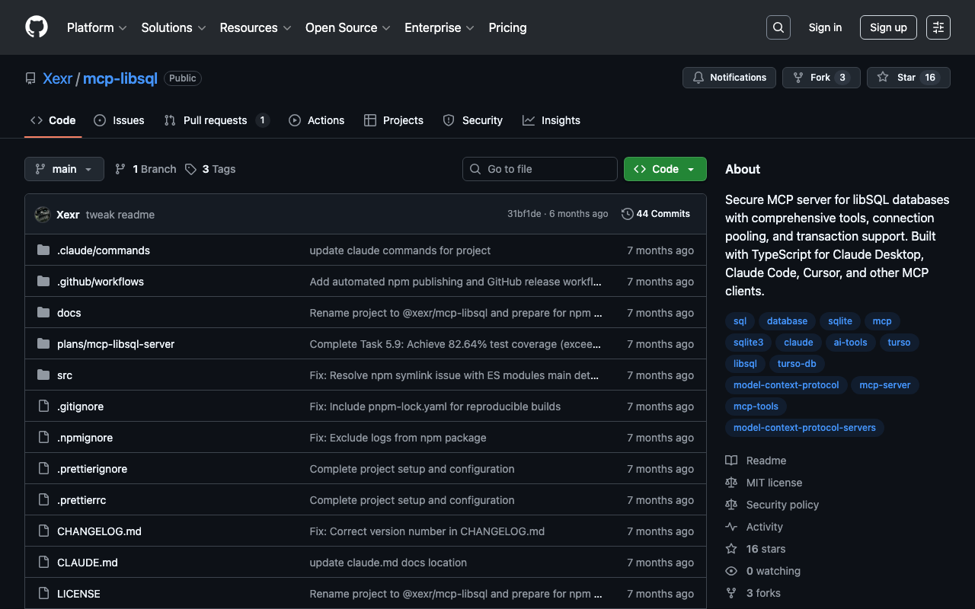The image size is (975, 609).
Task: Open the src folder
Action: (x=65, y=375)
